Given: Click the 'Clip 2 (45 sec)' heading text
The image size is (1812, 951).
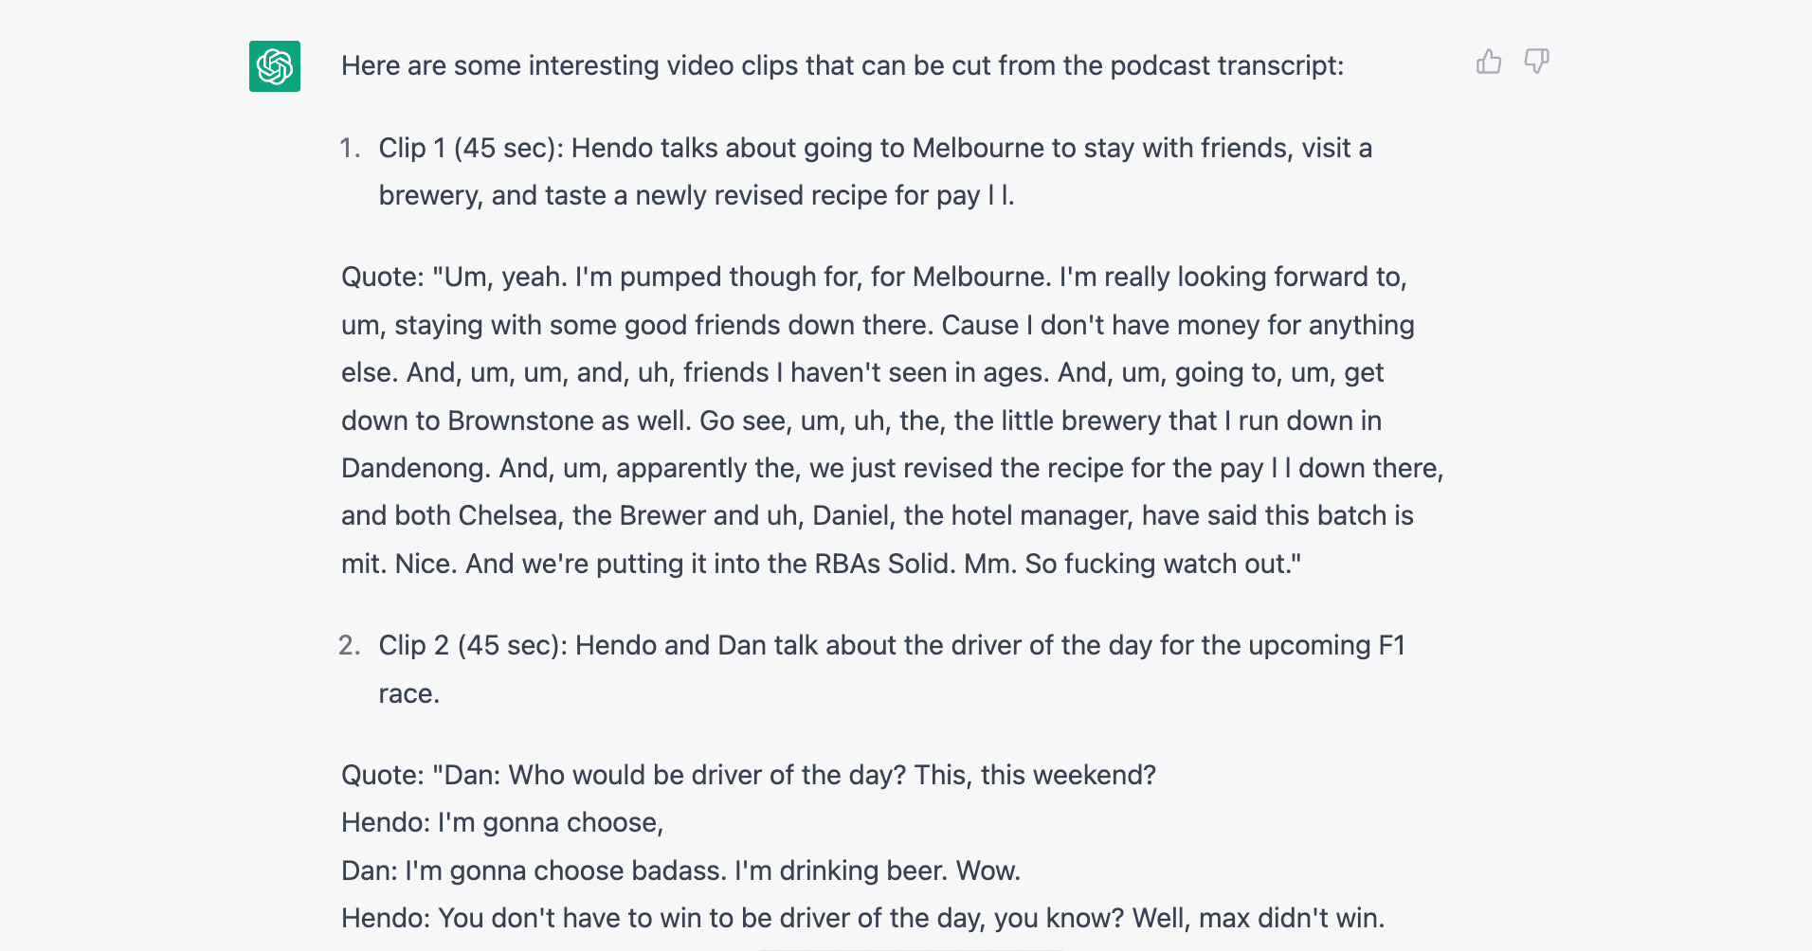Looking at the screenshot, I should point(473,645).
